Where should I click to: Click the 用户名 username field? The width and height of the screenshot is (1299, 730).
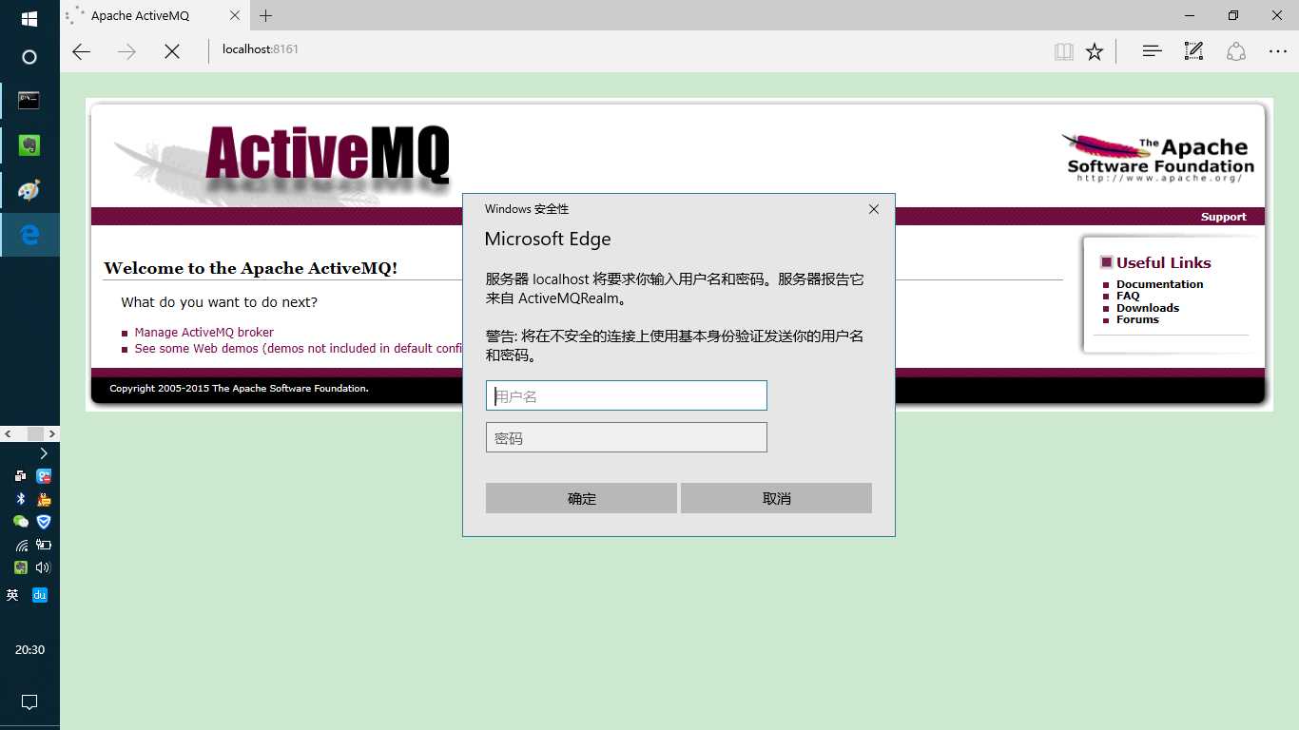(x=626, y=395)
